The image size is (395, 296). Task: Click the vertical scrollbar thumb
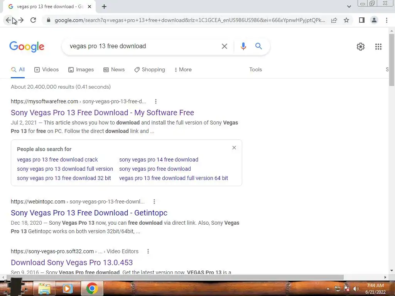tap(392, 60)
